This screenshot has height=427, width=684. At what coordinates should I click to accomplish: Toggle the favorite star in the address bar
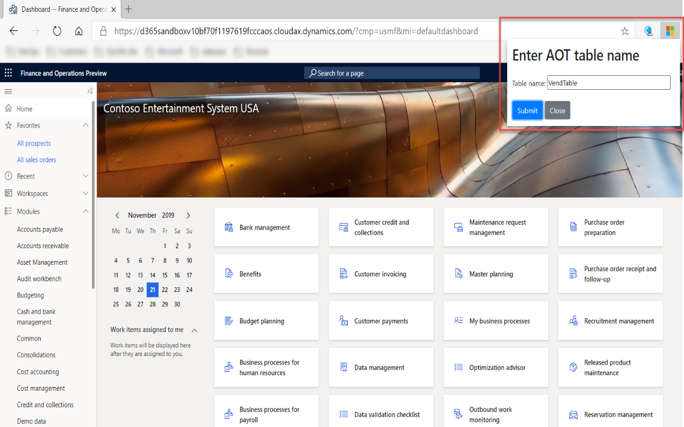pos(624,31)
